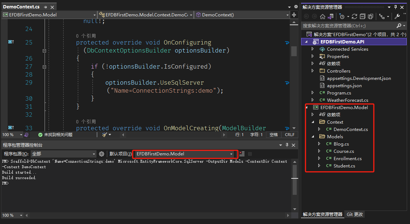The width and height of the screenshot is (410, 224).
Task: Switch between solution and folder views
Action: coord(331,16)
